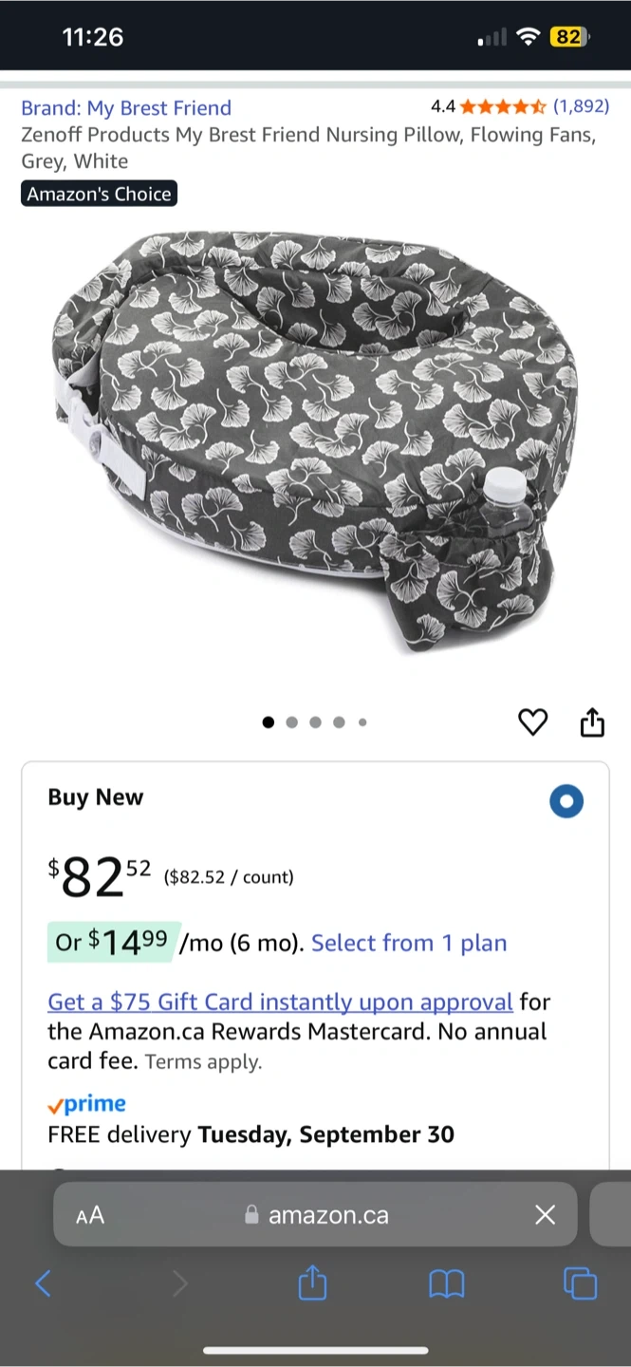Image resolution: width=631 pixels, height=1367 pixels.
Task: Select the Buy New radio button
Action: pos(566,801)
